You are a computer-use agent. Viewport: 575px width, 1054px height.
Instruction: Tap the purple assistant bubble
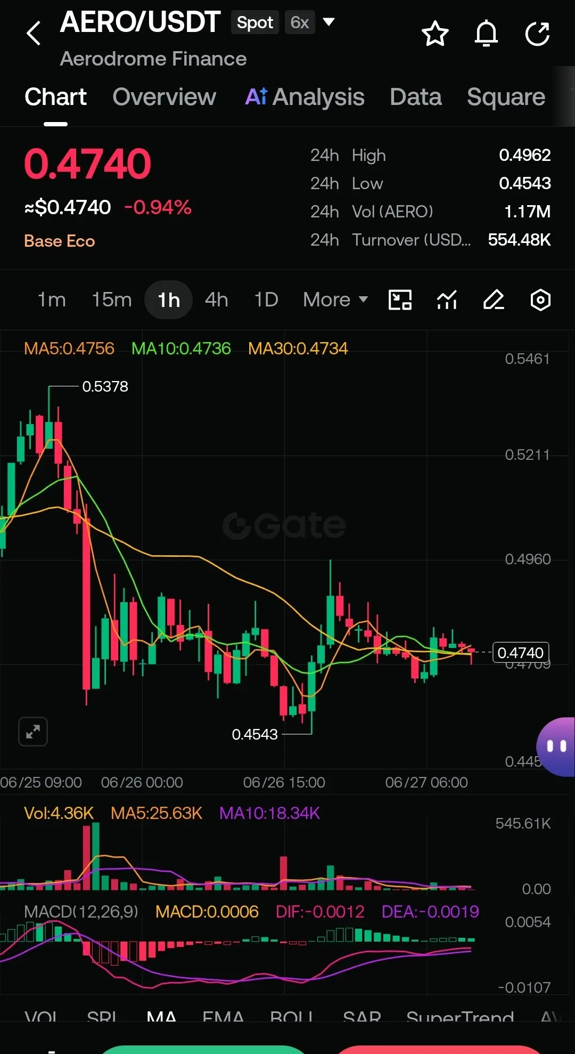click(x=556, y=747)
